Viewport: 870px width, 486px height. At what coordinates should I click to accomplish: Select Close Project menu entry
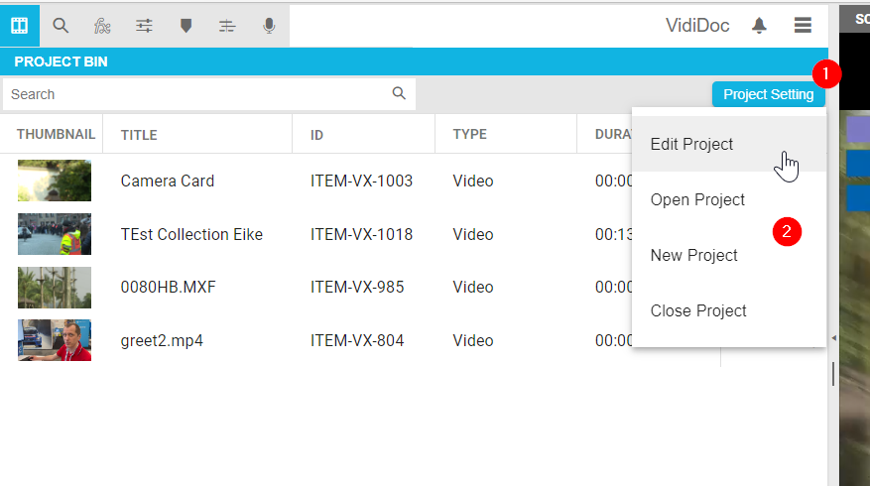pos(698,310)
